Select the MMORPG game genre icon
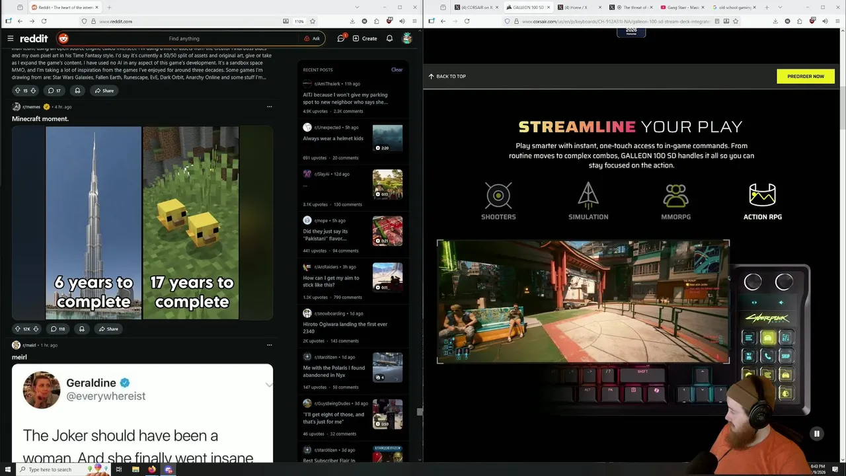The height and width of the screenshot is (476, 846). 675,201
